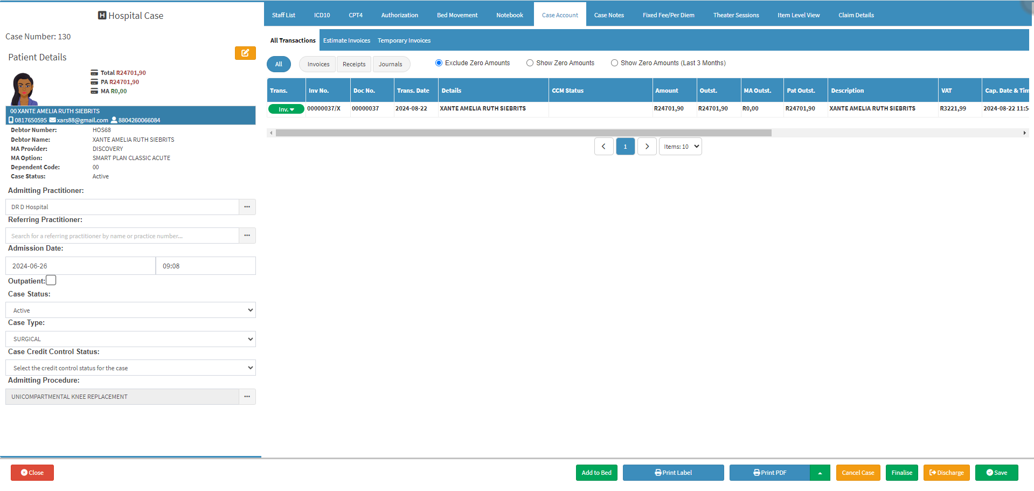Go to the next page arrow

(647, 147)
